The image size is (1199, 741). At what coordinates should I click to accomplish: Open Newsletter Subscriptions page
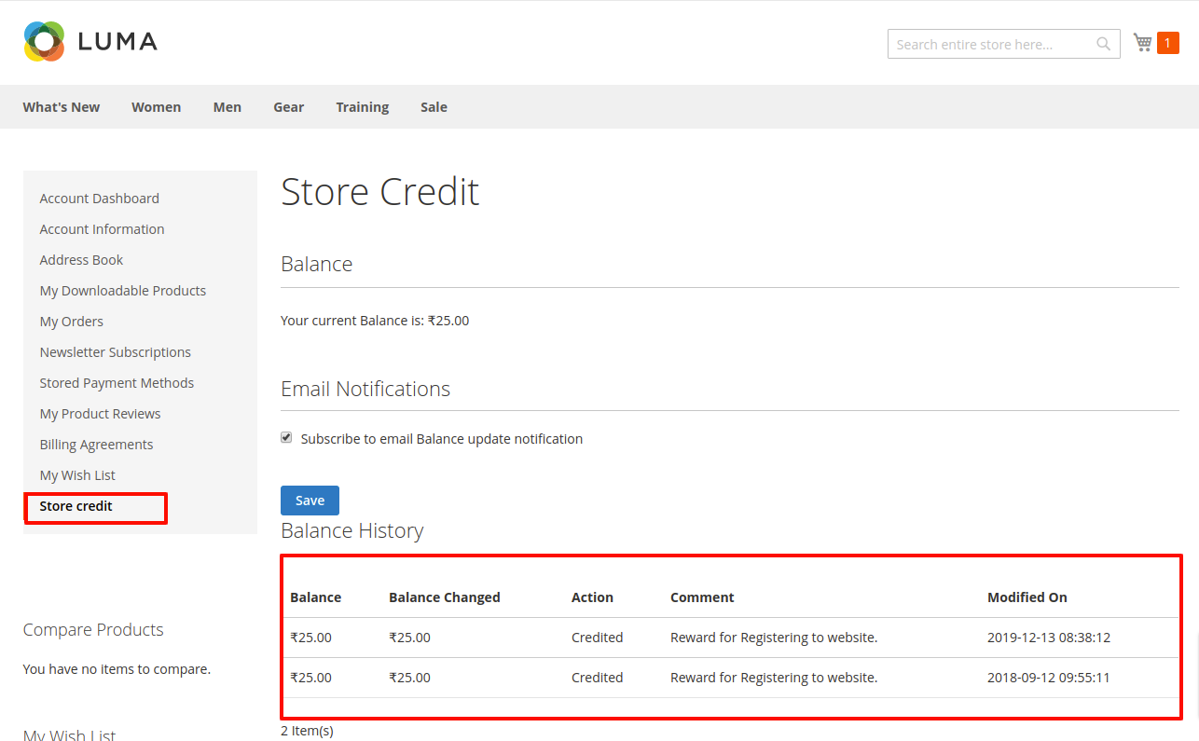coord(115,352)
